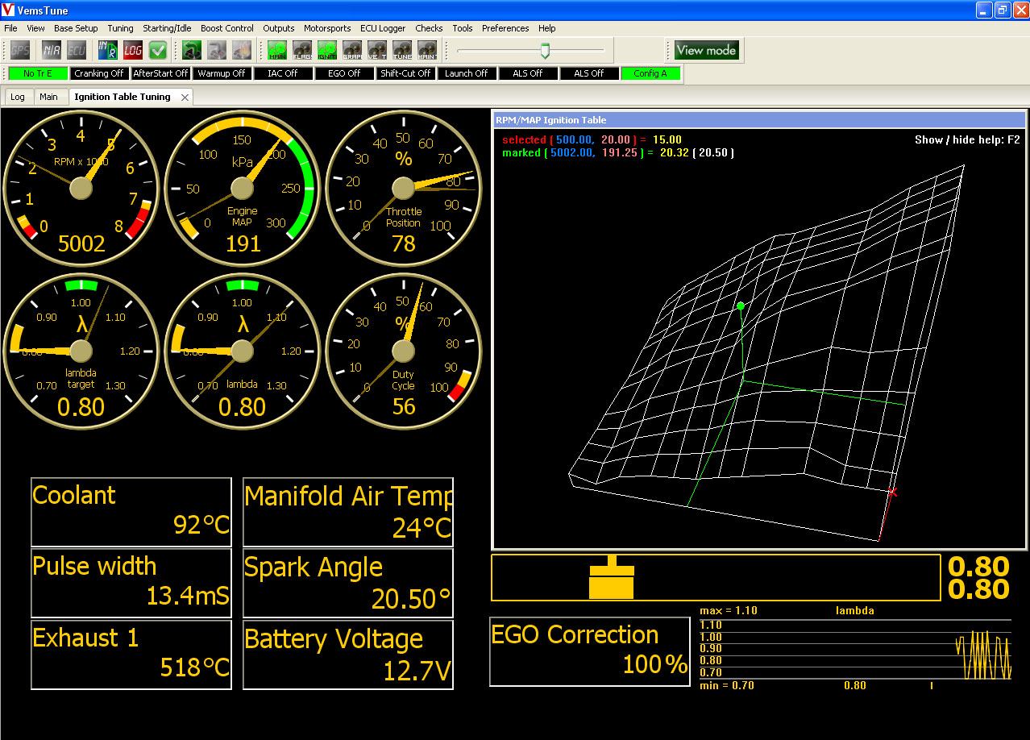Expand the Motorsports menu
Viewport: 1030px width, 740px height.
tap(327, 28)
